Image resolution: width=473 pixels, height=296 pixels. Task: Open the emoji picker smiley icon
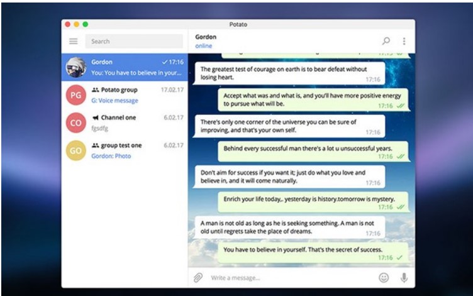[x=384, y=278]
